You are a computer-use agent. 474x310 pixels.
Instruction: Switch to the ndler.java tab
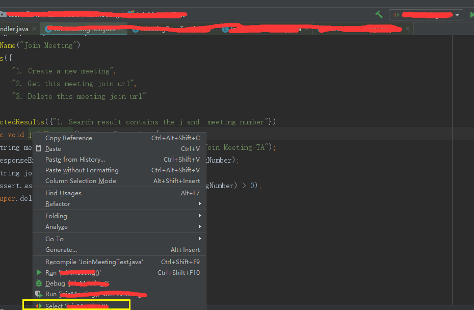14,29
